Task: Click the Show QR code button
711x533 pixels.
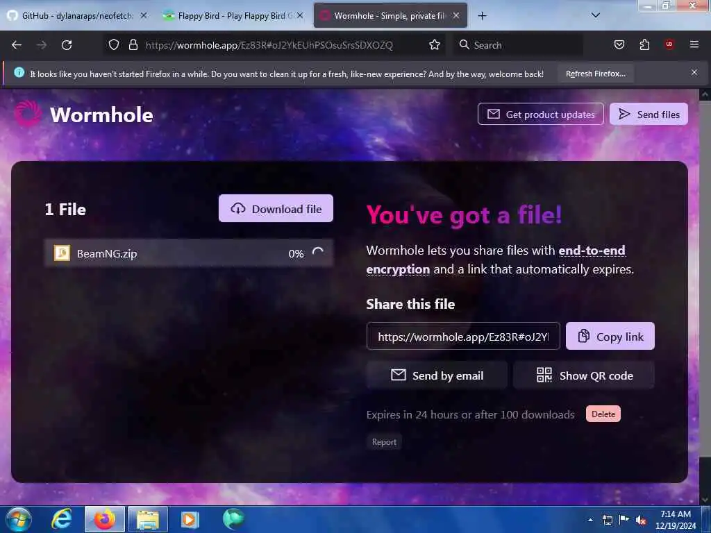Action: 584,375
